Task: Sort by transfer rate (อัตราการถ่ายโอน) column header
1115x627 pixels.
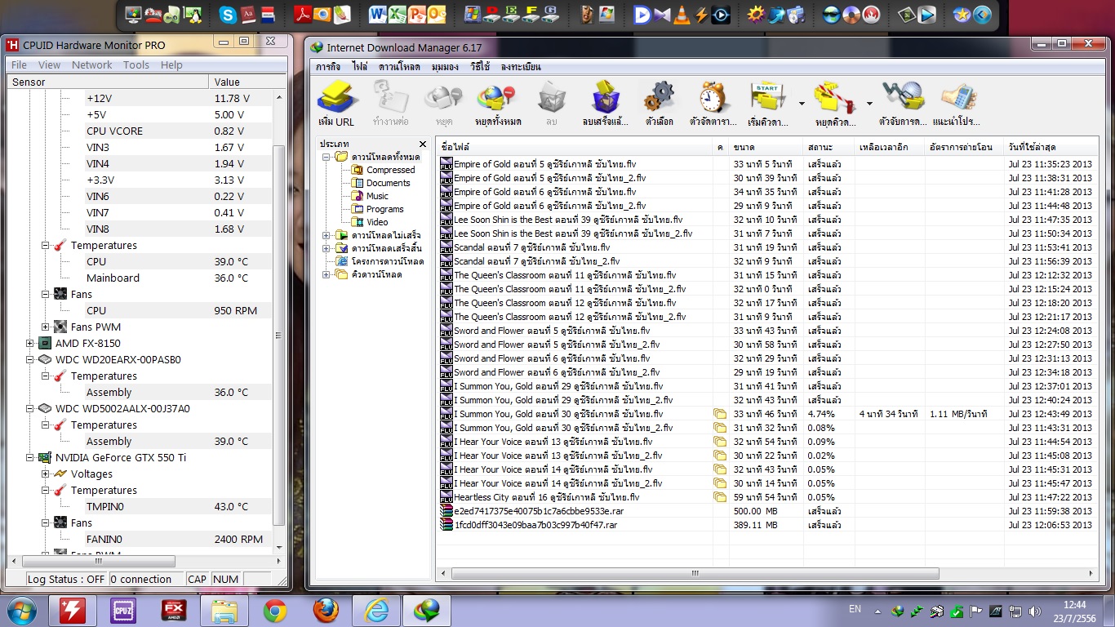Action: click(x=965, y=147)
